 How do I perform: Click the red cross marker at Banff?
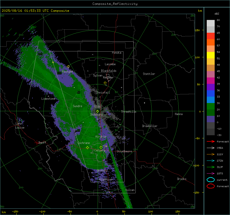pyautogui.click(x=37, y=143)
